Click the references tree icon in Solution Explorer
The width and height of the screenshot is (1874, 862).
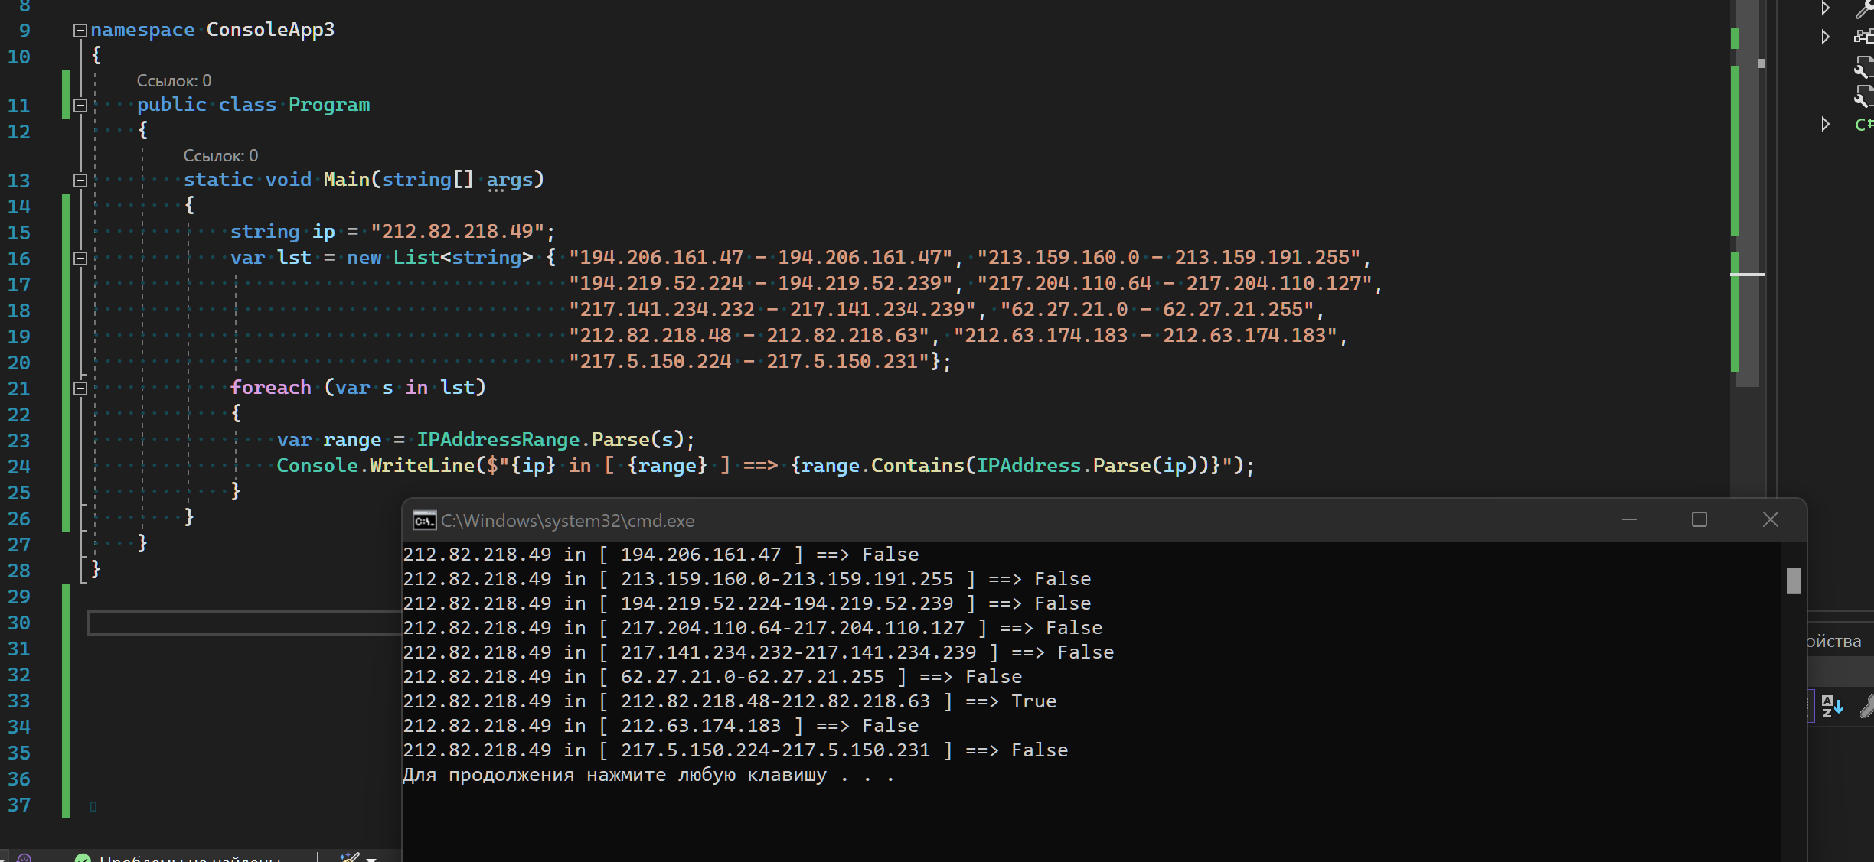1863,36
